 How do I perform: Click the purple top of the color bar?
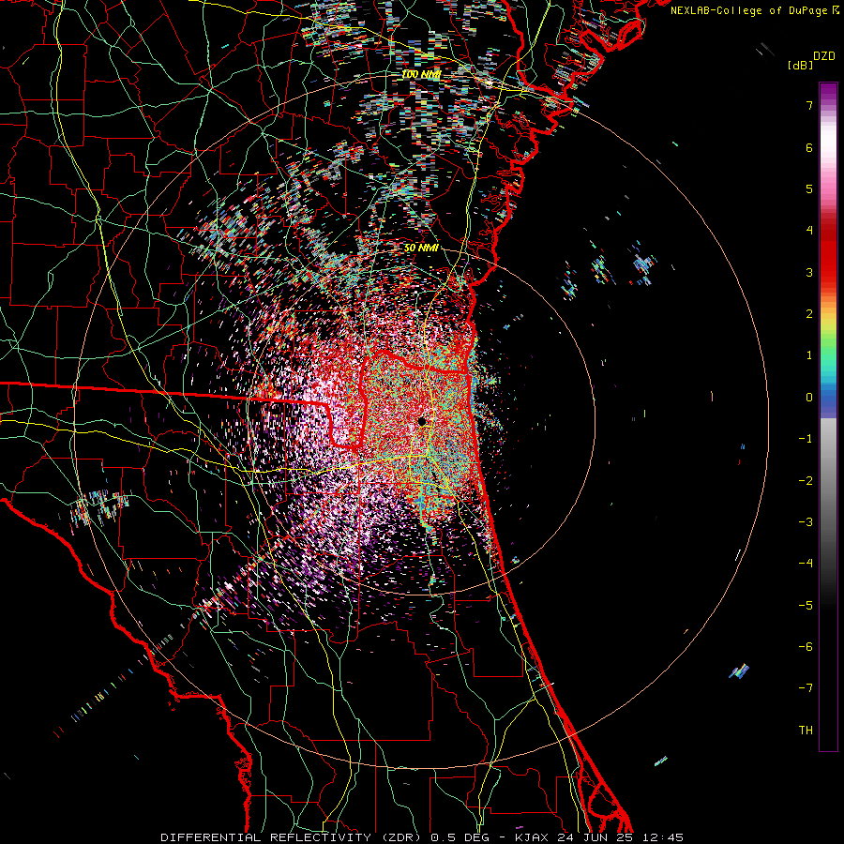828,92
